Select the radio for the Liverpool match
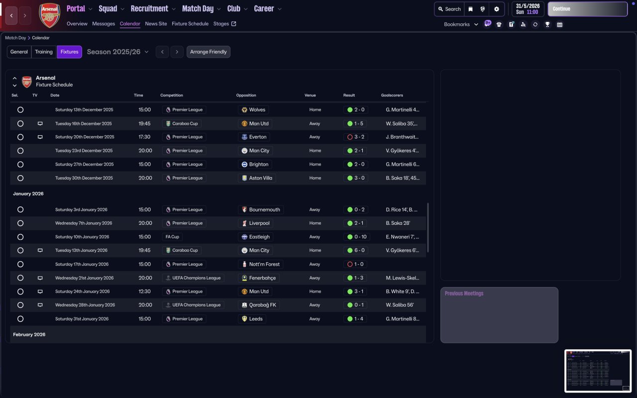Viewport: 637px width, 398px height. [20, 223]
